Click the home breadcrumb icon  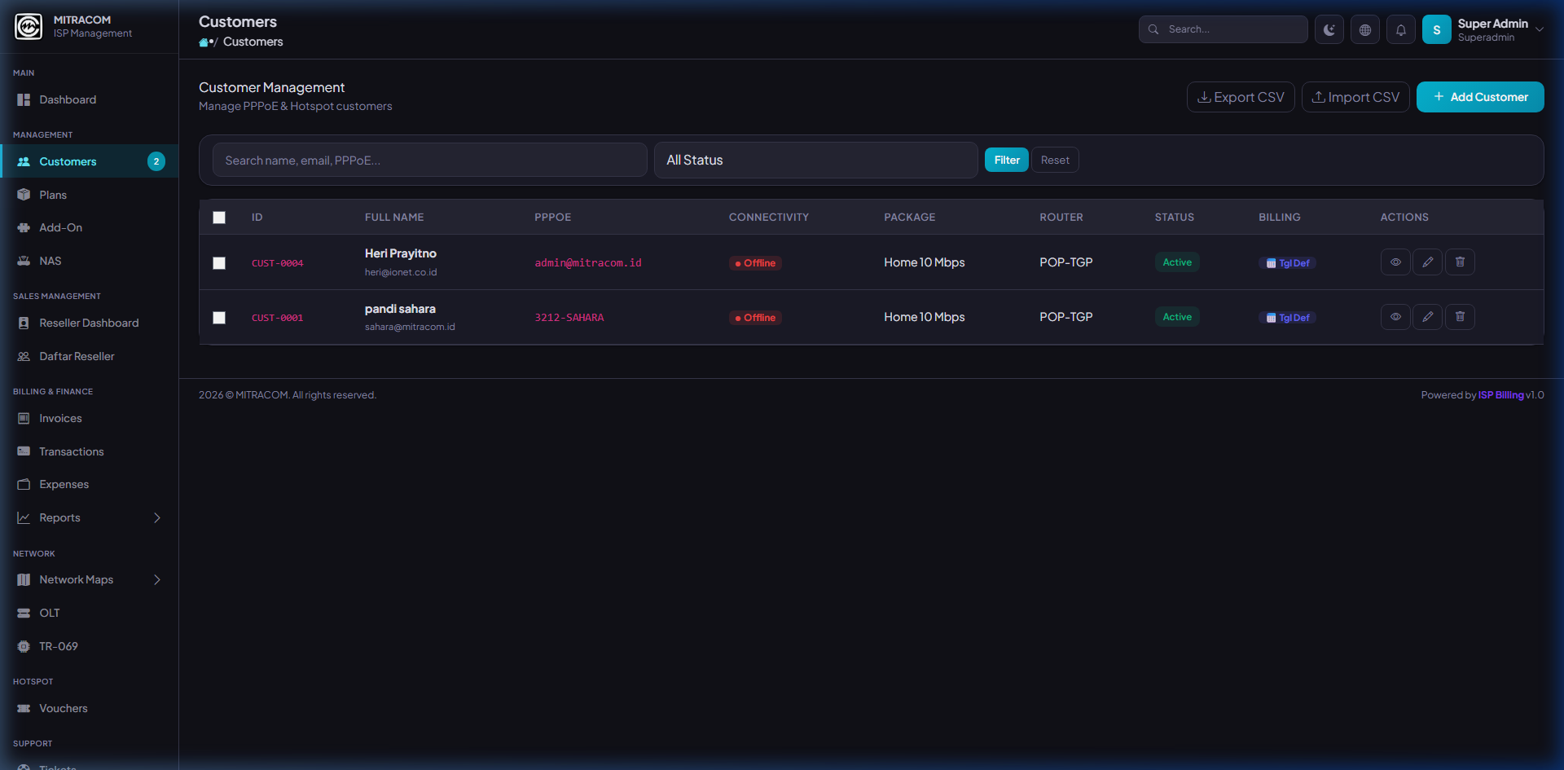204,42
